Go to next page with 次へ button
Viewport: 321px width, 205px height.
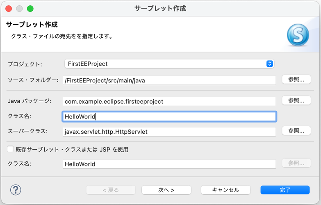pyautogui.click(x=166, y=190)
